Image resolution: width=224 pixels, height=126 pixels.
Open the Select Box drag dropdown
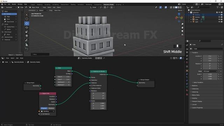click(x=58, y=10)
